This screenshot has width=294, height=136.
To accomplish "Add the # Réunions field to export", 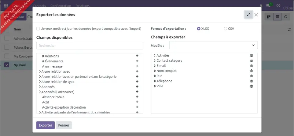I will (x=137, y=56).
